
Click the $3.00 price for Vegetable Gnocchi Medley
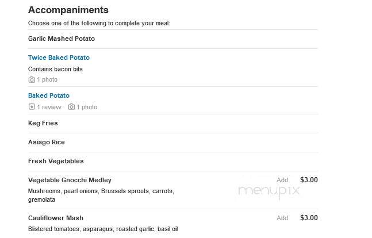point(309,180)
